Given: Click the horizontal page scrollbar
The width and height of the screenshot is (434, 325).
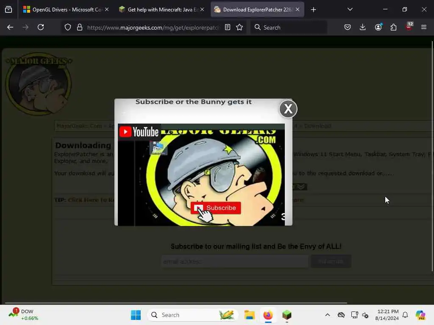Looking at the screenshot, I should 176,303.
